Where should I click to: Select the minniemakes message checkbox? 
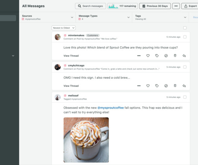[185, 37]
